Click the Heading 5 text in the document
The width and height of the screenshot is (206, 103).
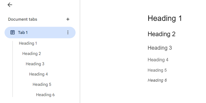pyautogui.click(x=157, y=70)
